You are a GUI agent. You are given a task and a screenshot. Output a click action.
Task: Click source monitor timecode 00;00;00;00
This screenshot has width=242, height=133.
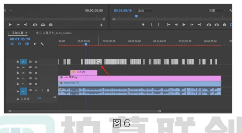(94, 11)
